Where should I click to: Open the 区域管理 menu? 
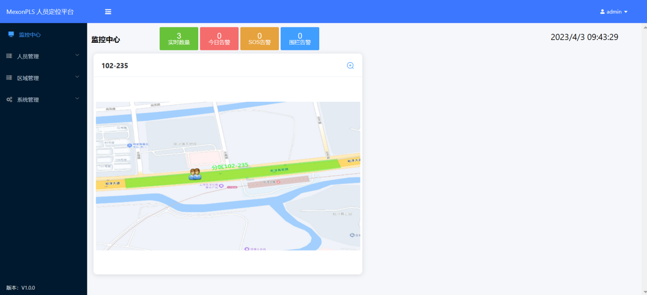pyautogui.click(x=44, y=78)
